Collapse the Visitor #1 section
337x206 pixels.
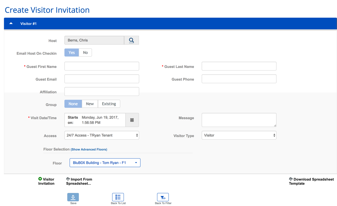(x=11, y=23)
